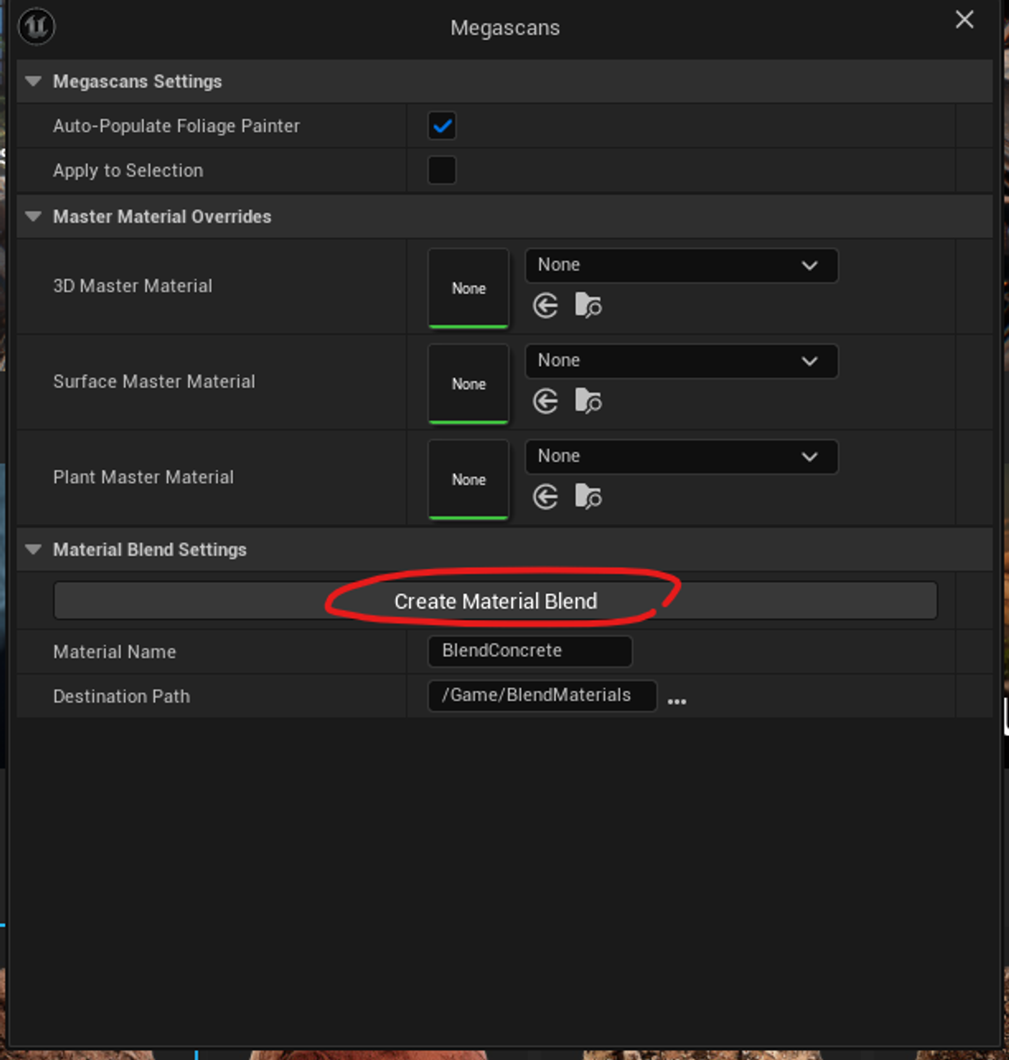The image size is (1009, 1060).
Task: Click the Plant Master Material thumbnail
Action: (468, 479)
